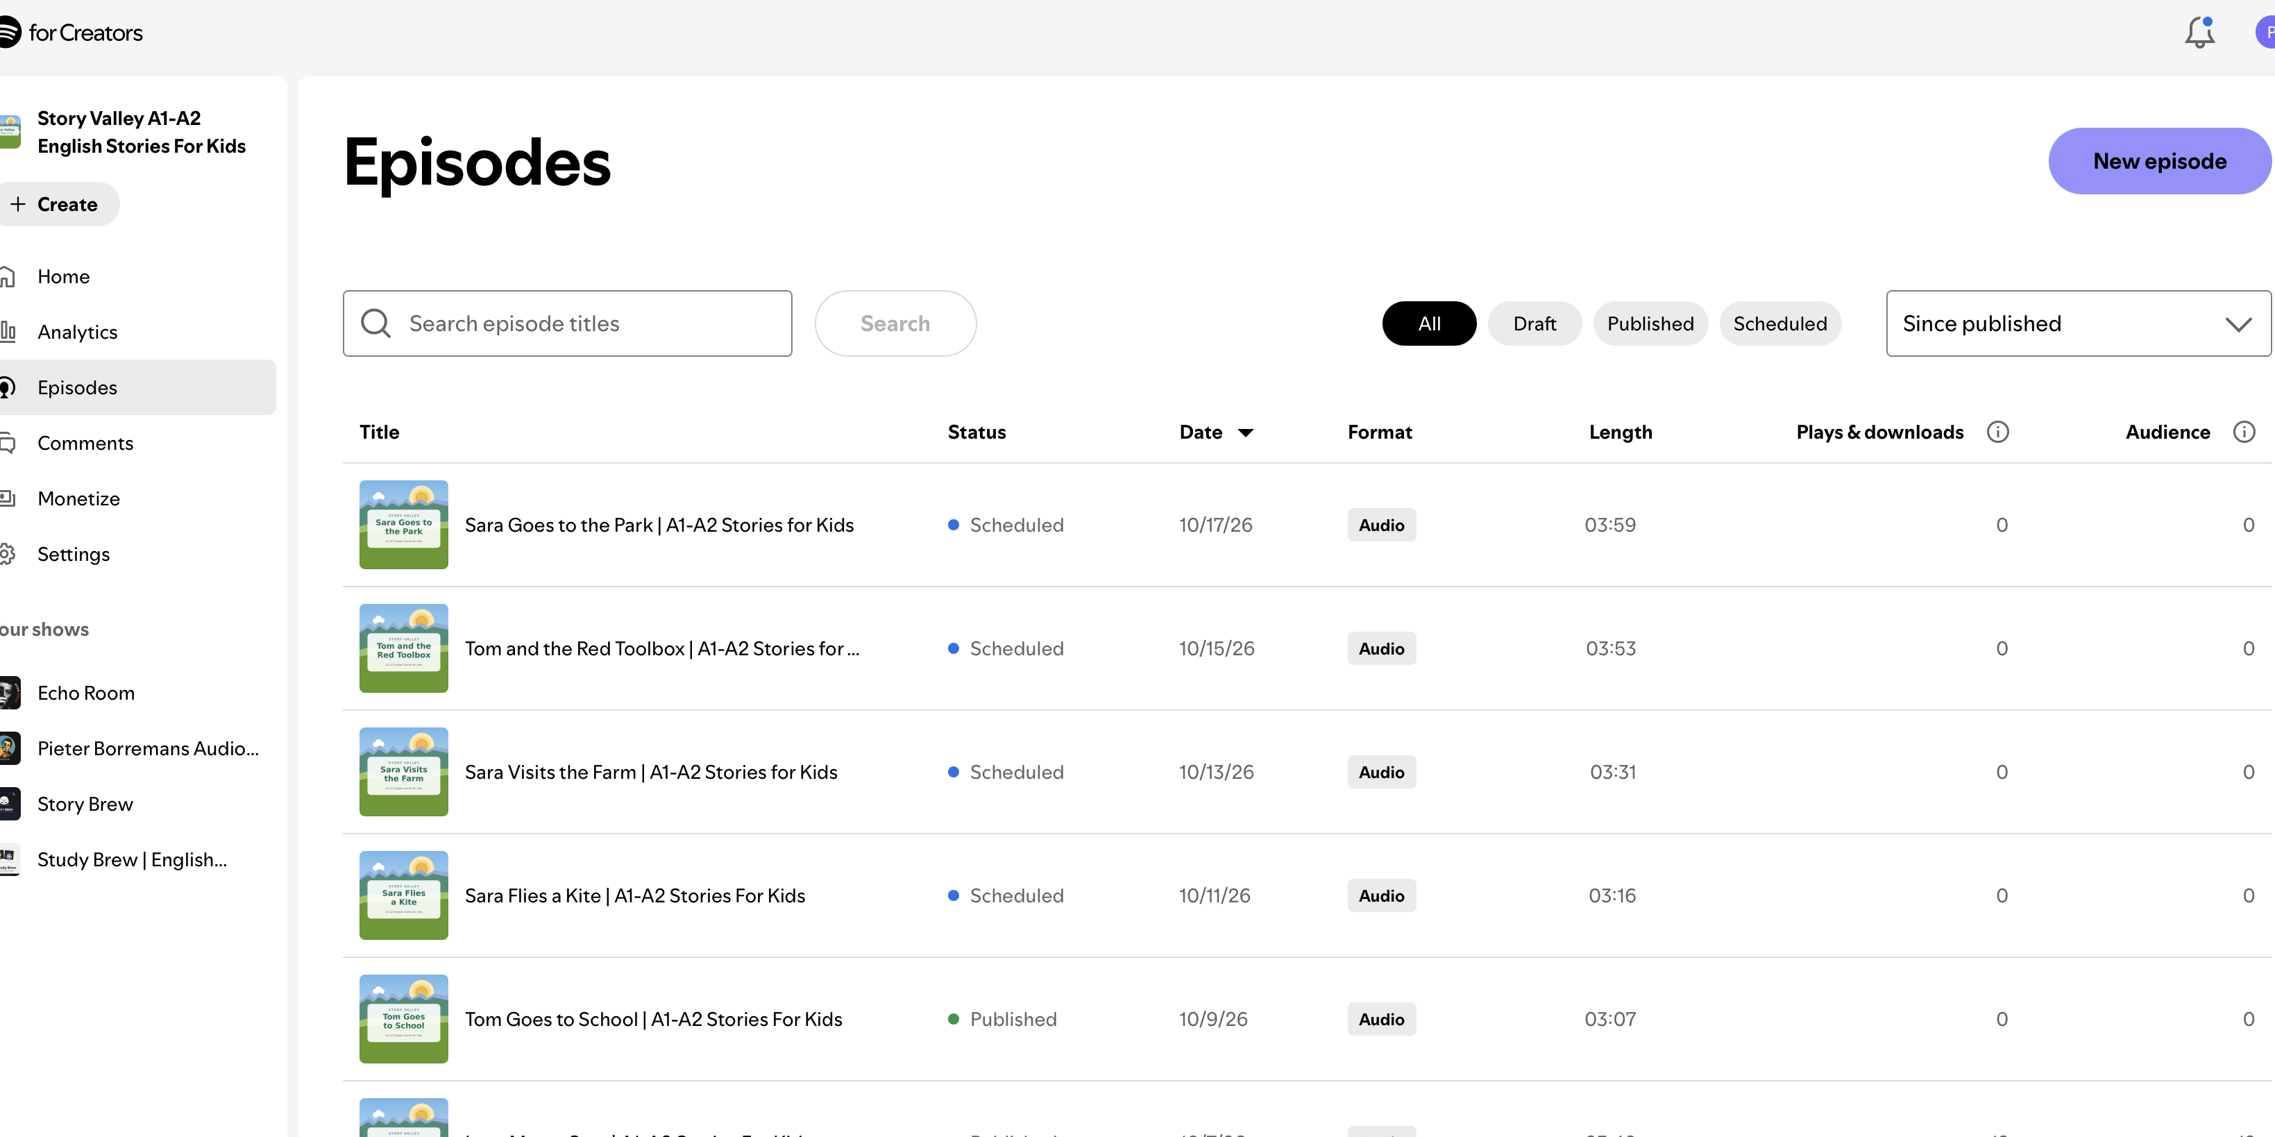This screenshot has width=2275, height=1137.
Task: Open Sara Flies a Kite episode title
Action: pyautogui.click(x=635, y=896)
